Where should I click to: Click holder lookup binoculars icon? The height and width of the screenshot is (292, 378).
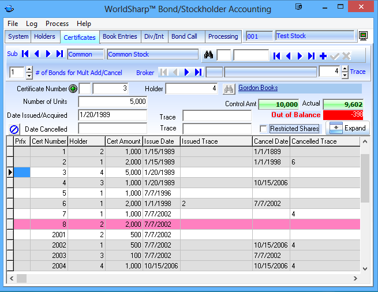click(229, 89)
